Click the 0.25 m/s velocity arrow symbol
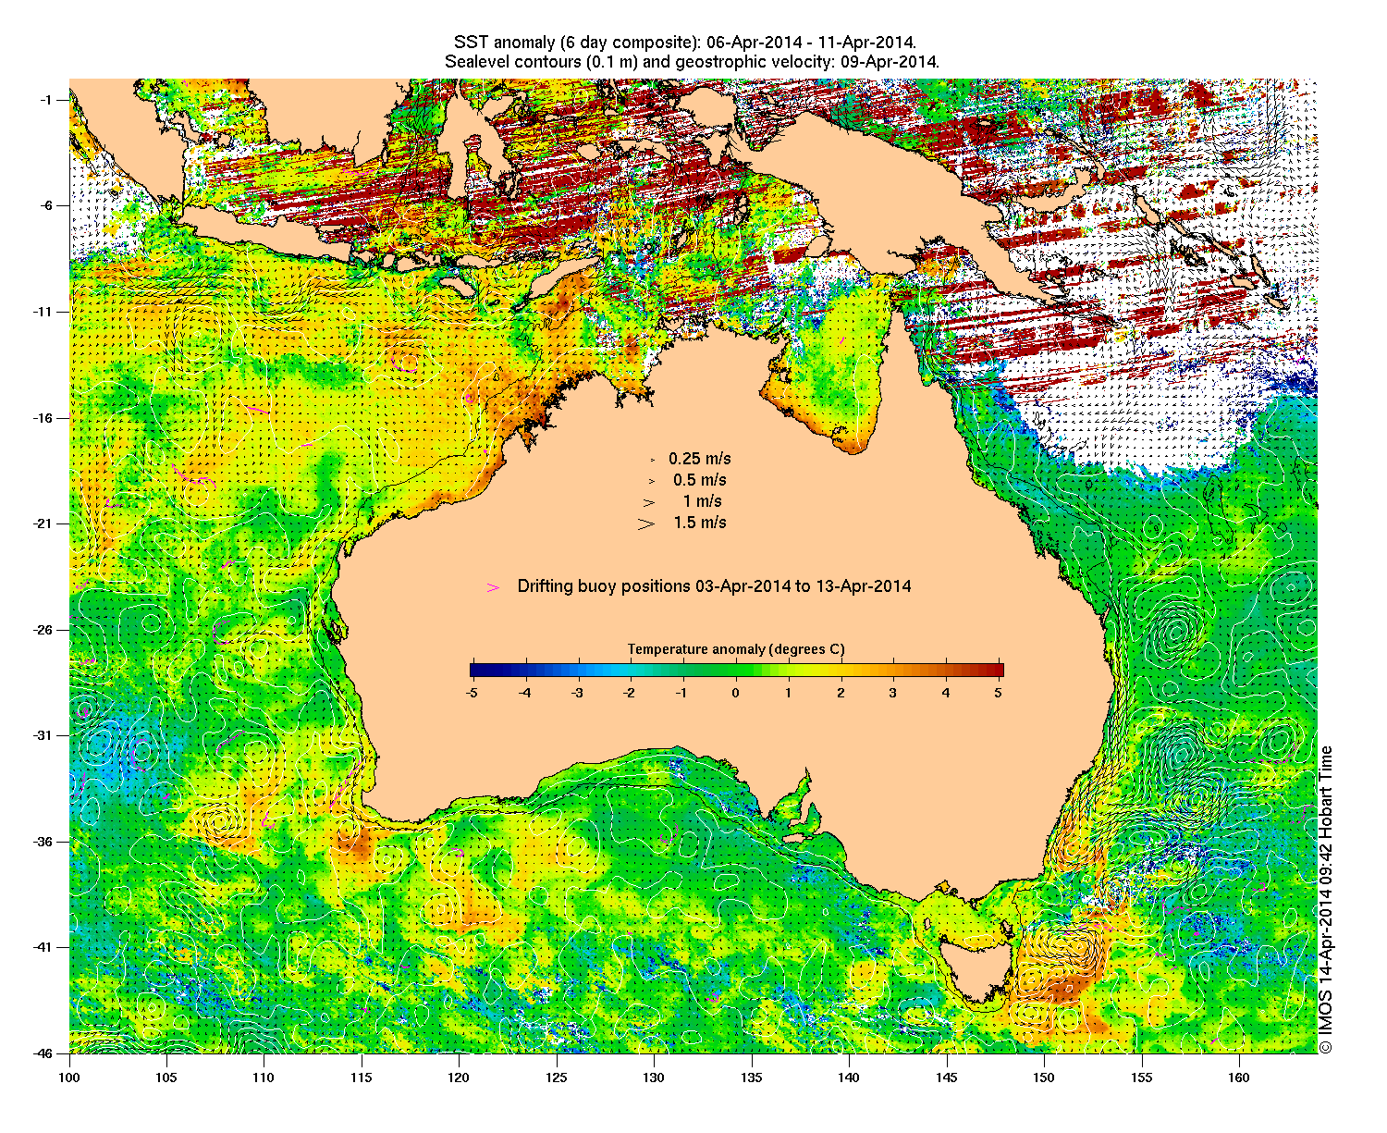The height and width of the screenshot is (1133, 1387). tap(652, 460)
